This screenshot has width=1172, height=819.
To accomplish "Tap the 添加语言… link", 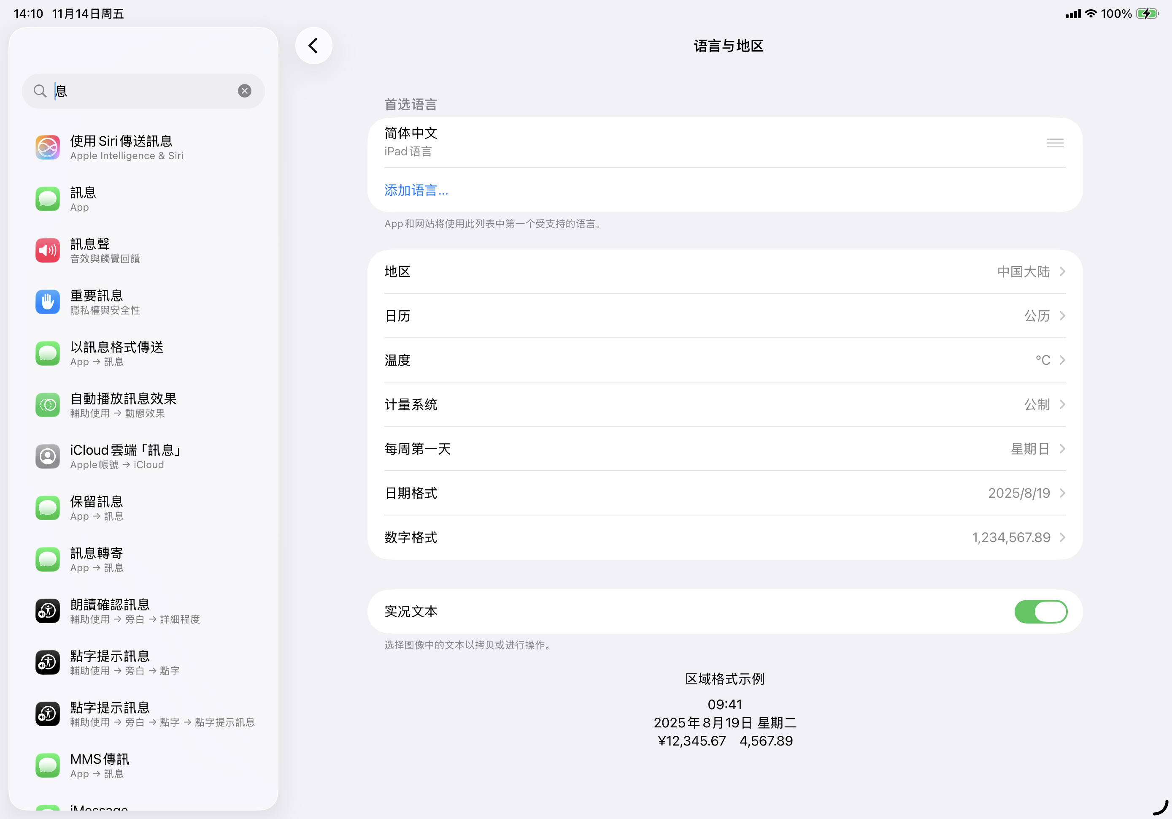I will pos(416,190).
